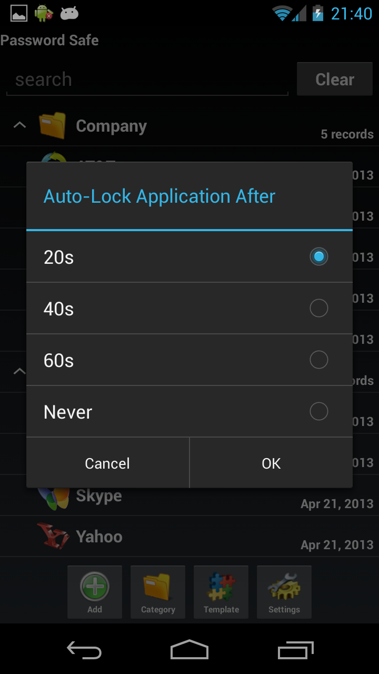
Task: Tap the Company folder icon
Action: pyautogui.click(x=53, y=125)
